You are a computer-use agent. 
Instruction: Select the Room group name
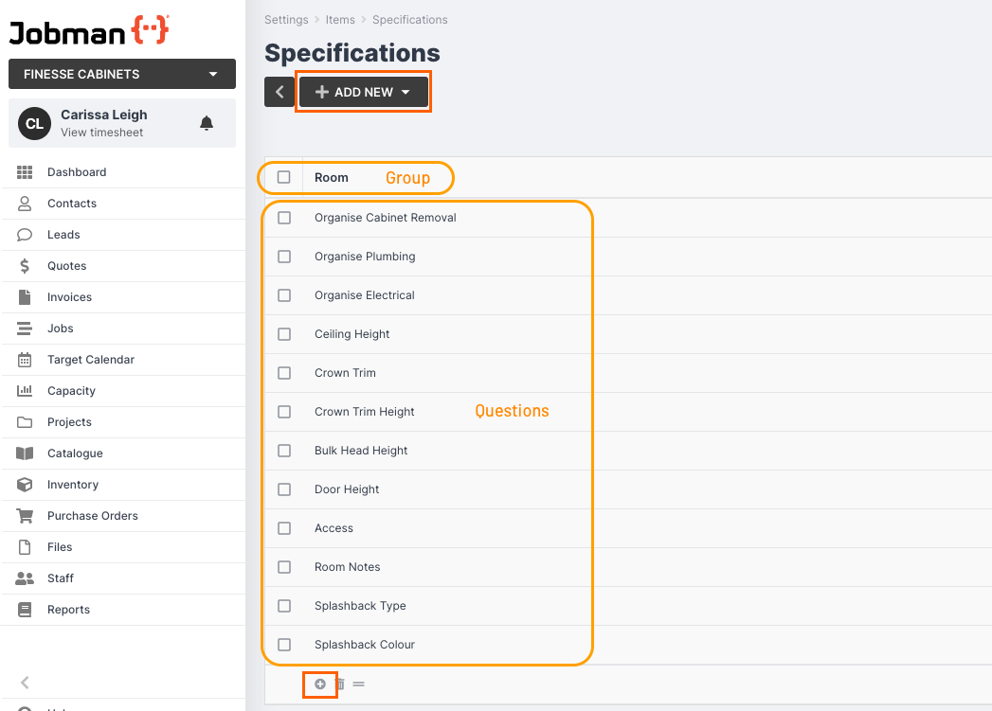(x=332, y=178)
